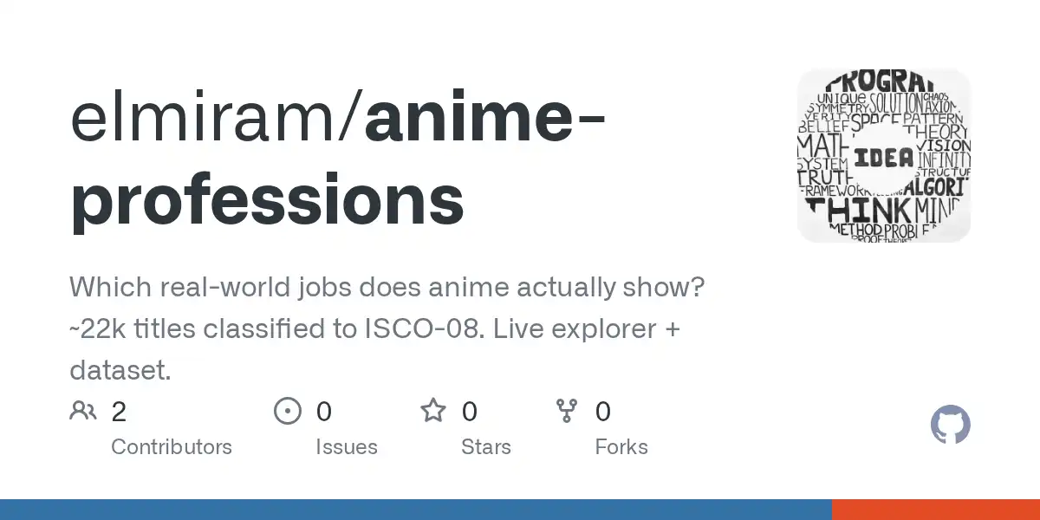Image resolution: width=1040 pixels, height=520 pixels.
Task: Click the blue language bar segment
Action: click(x=416, y=510)
